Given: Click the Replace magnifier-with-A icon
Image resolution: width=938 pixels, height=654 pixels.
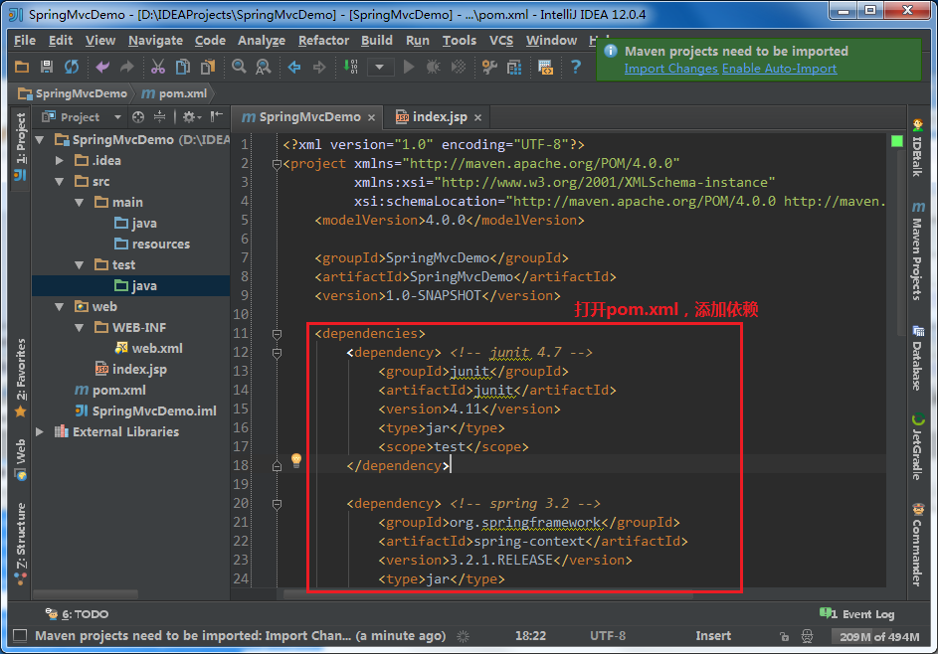Looking at the screenshot, I should click(263, 67).
